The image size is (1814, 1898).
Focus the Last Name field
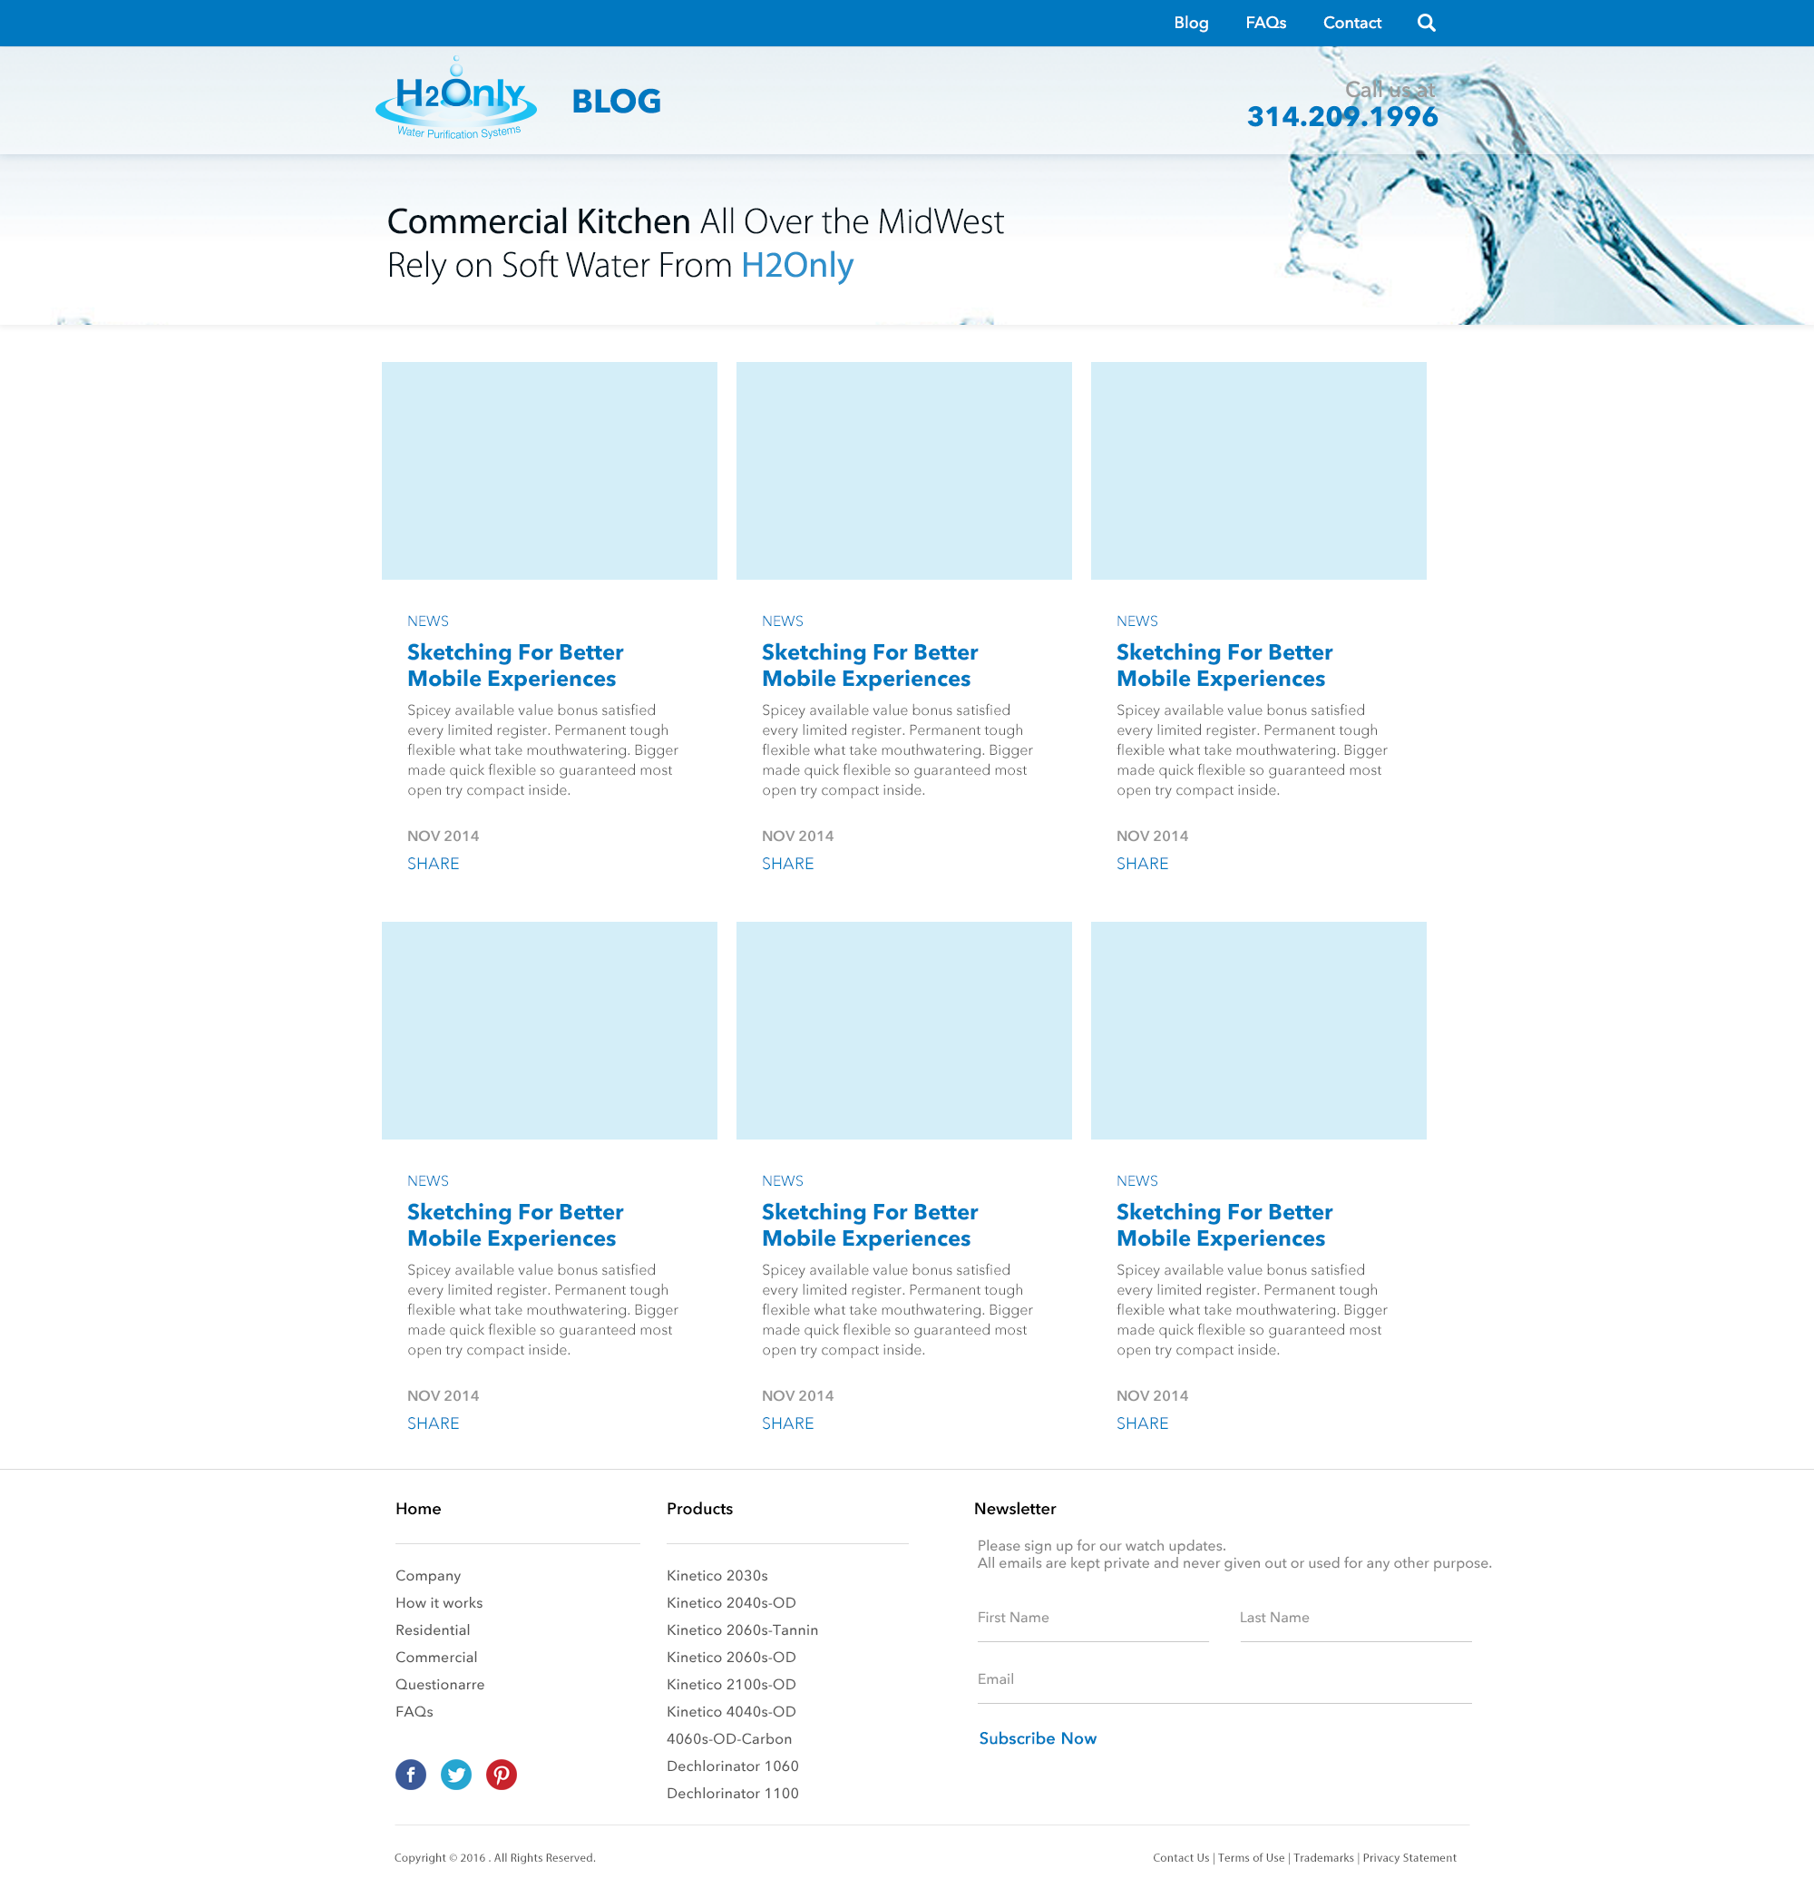[x=1356, y=1620]
